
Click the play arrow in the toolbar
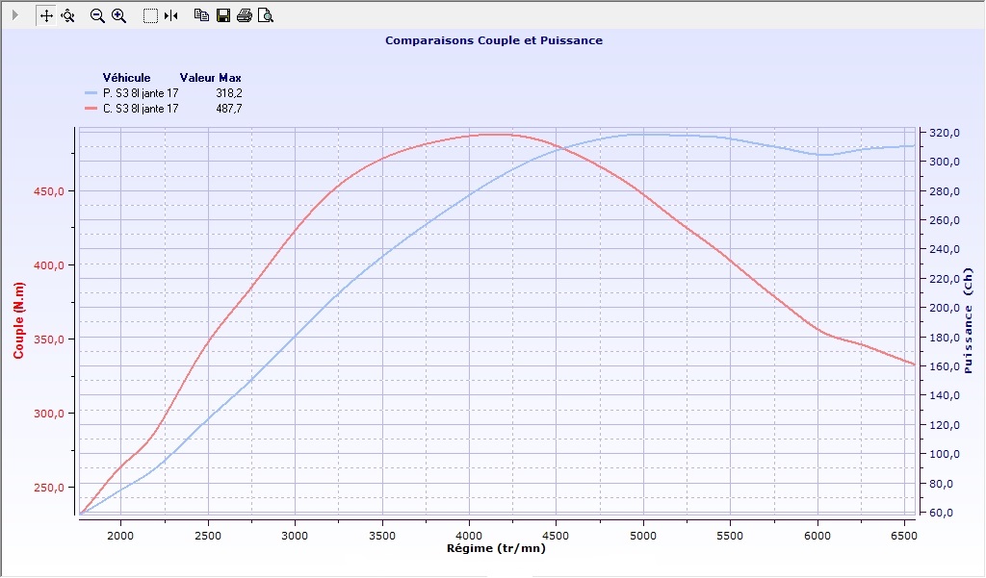[x=14, y=15]
